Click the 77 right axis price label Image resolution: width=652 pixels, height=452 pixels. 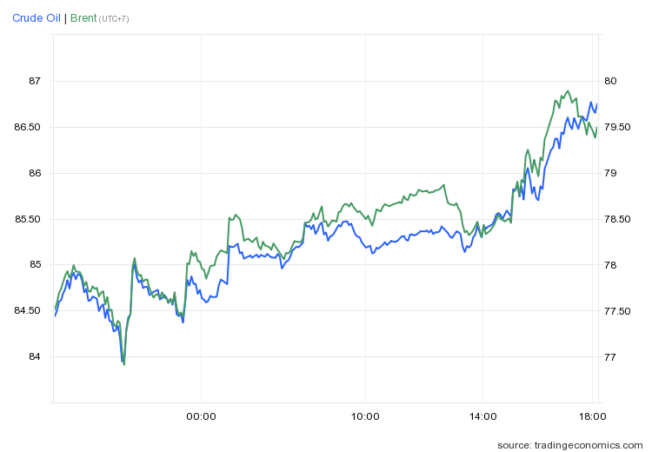[610, 357]
